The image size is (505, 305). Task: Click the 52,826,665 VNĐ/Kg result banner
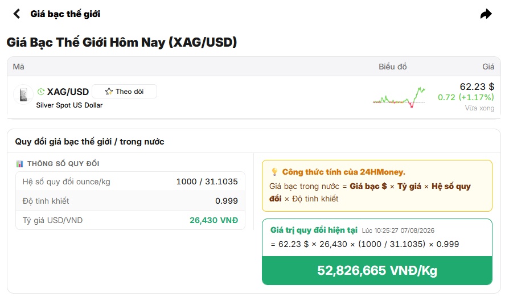(x=377, y=271)
